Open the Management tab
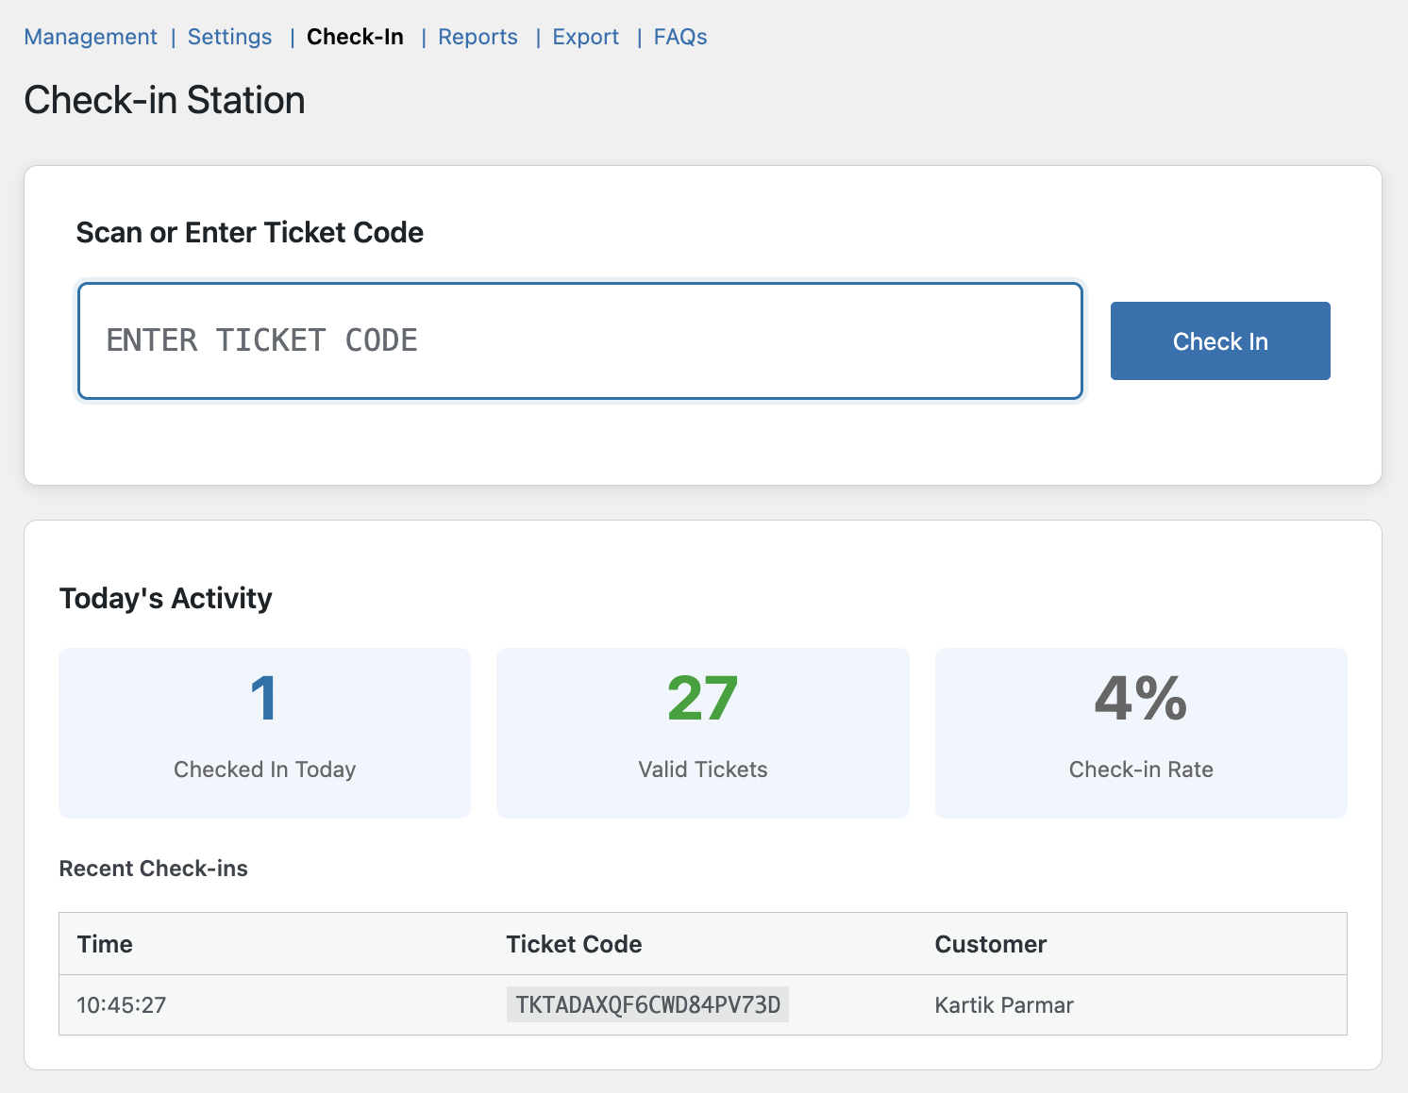 pos(91,37)
